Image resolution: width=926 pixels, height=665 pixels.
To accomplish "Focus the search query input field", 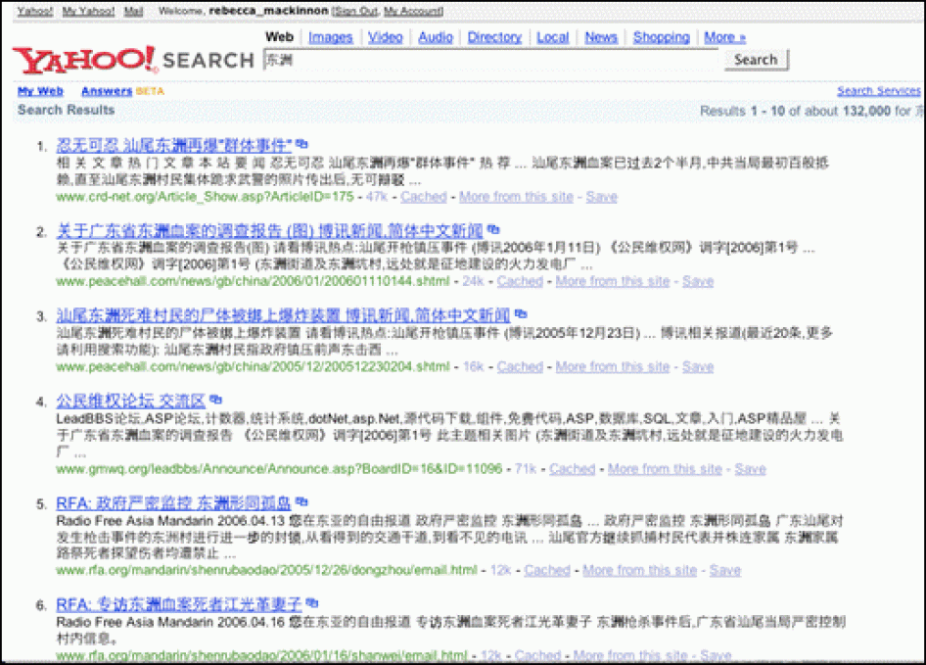I will click(489, 60).
